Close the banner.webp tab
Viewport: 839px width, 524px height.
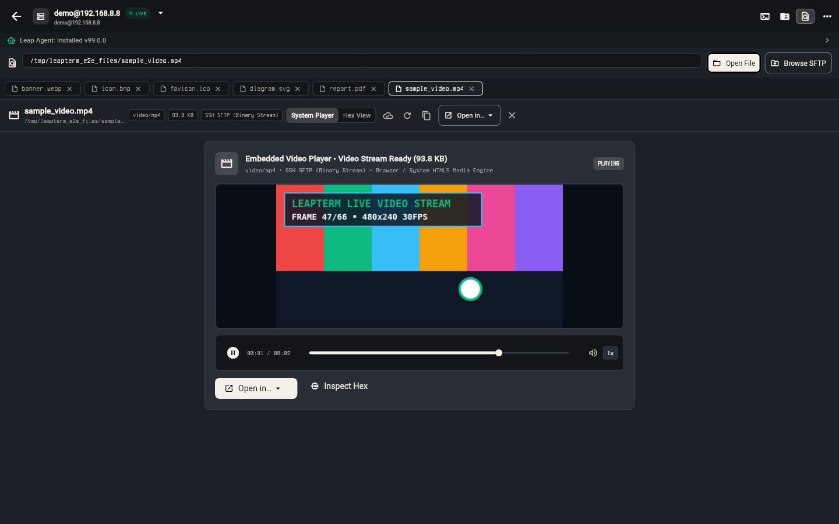(x=69, y=88)
